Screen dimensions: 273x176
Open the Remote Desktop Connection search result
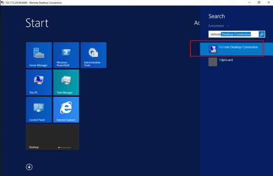coord(237,49)
